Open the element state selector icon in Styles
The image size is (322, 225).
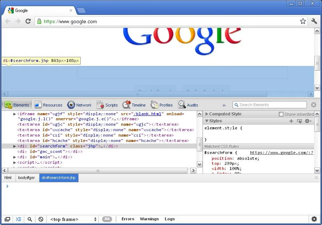pyautogui.click(x=300, y=121)
